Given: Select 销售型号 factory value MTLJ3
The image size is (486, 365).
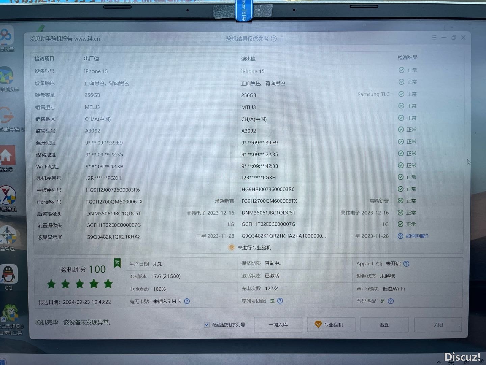Looking at the screenshot, I should pyautogui.click(x=92, y=107).
